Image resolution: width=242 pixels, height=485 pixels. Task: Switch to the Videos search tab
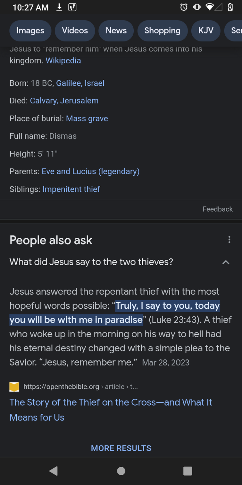coord(75,31)
